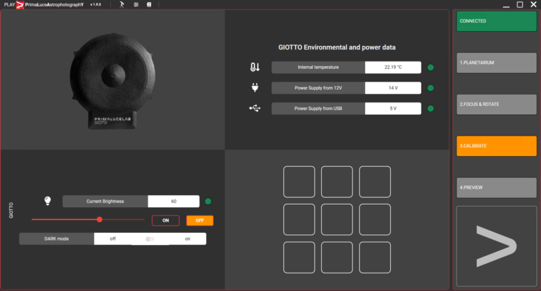541x291 pixels.
Task: Click the light bulb icon beside Current Brightness
Action: 48,201
